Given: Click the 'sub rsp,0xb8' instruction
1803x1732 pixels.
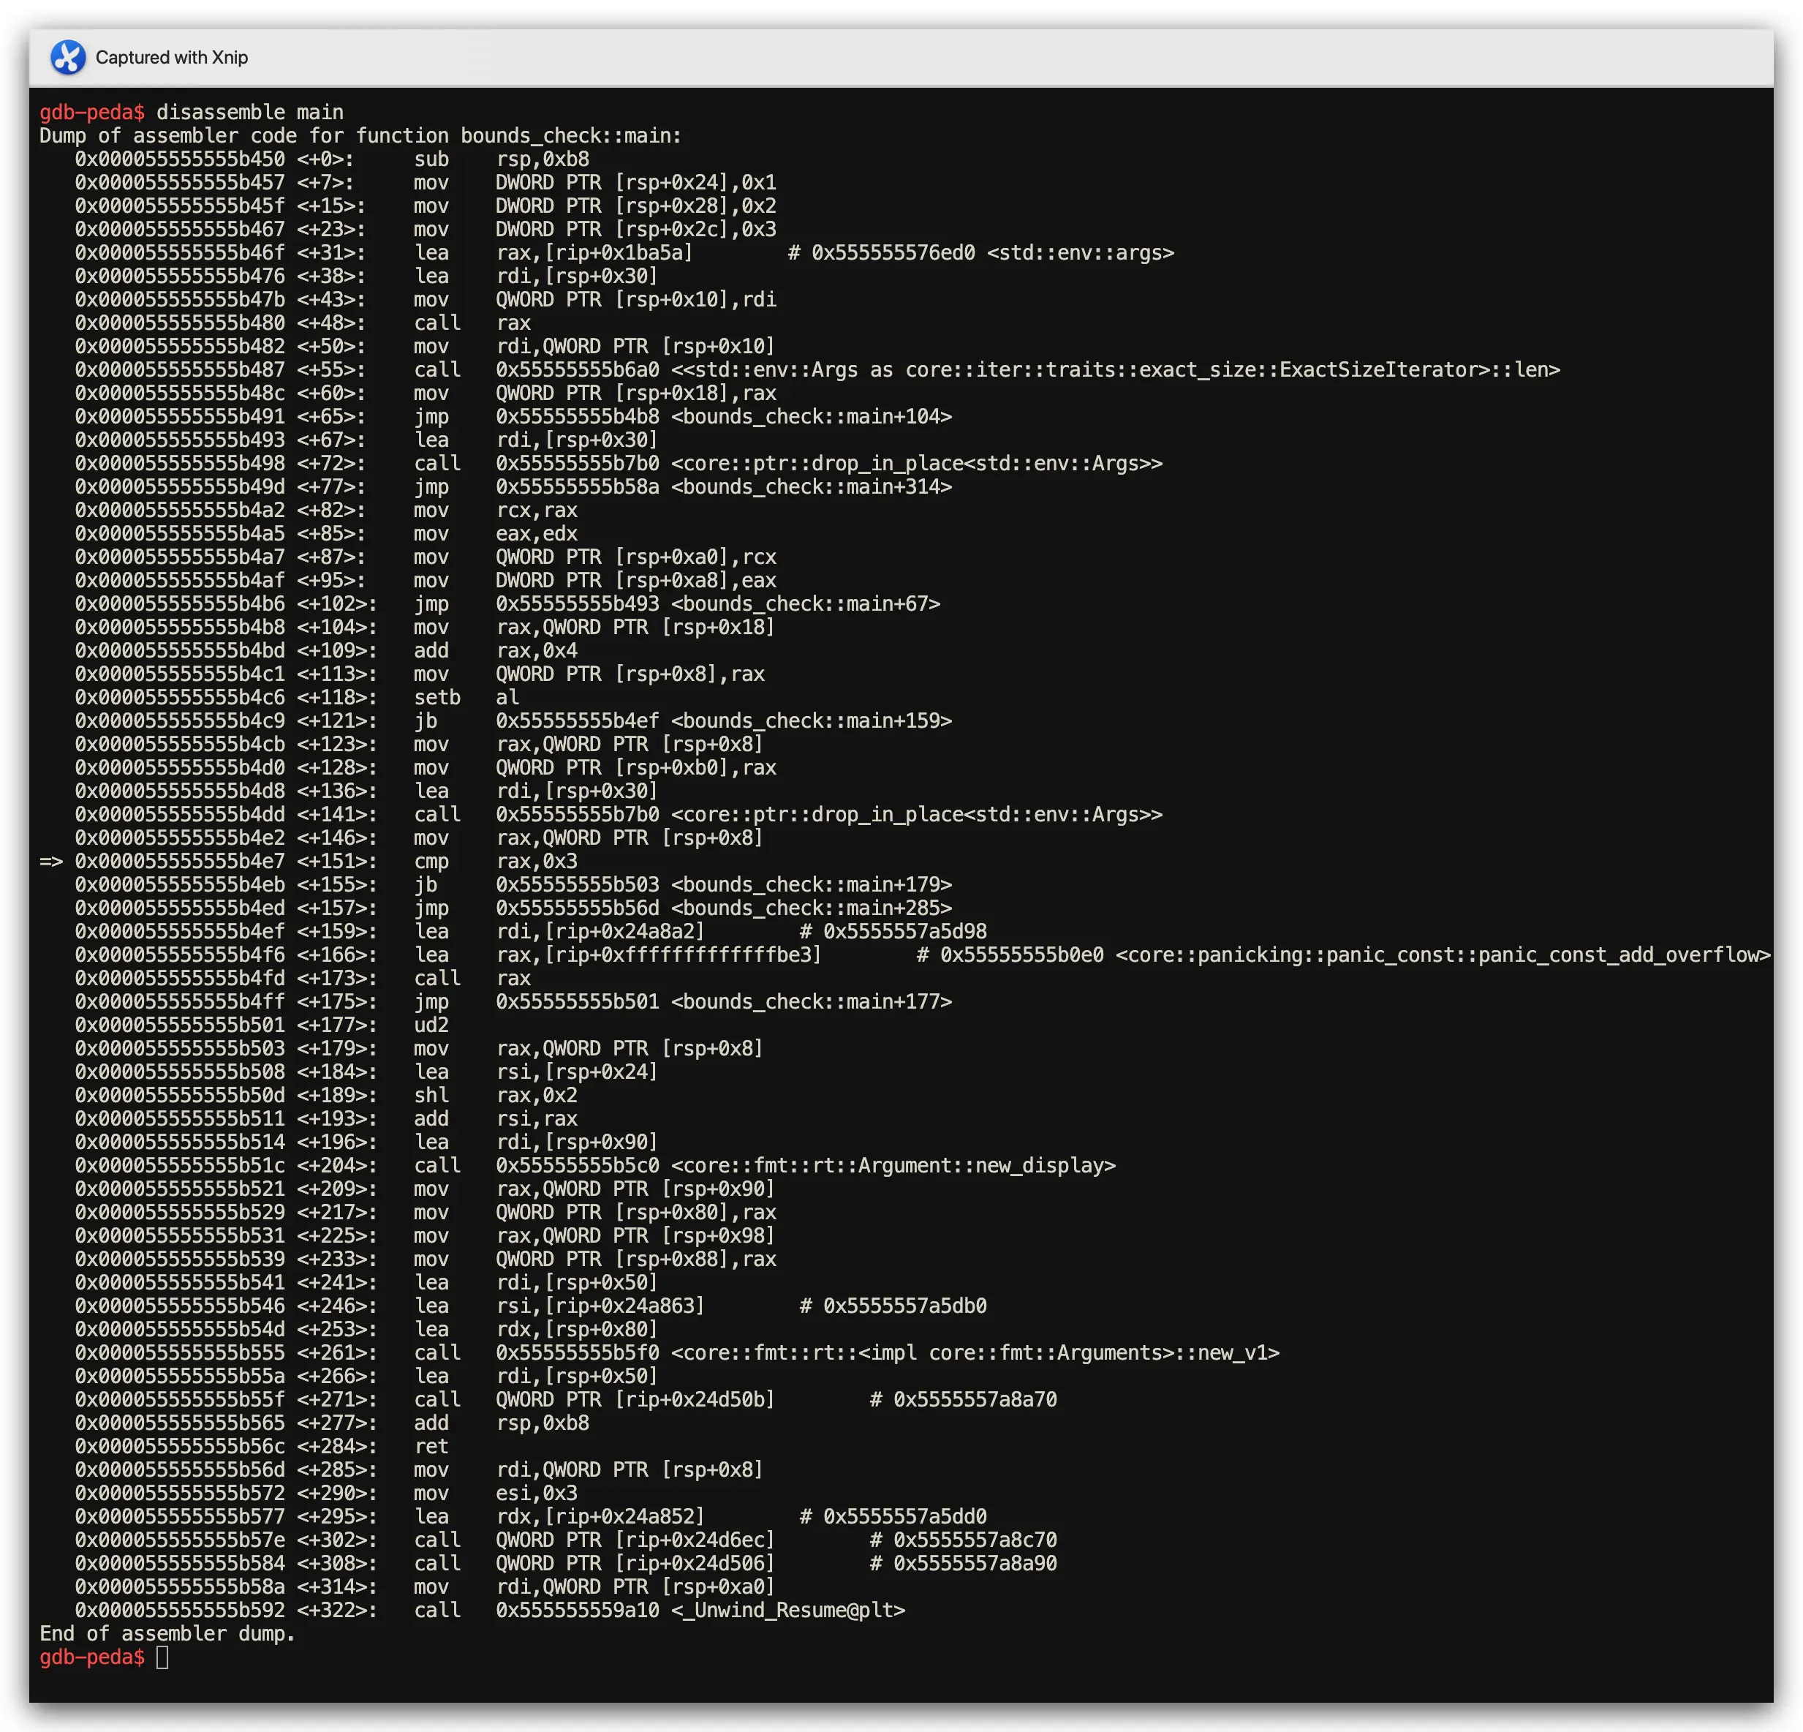Looking at the screenshot, I should [502, 159].
